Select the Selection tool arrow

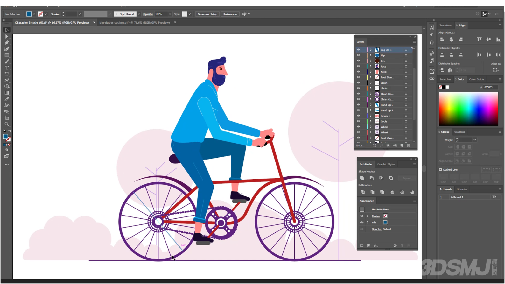click(7, 30)
